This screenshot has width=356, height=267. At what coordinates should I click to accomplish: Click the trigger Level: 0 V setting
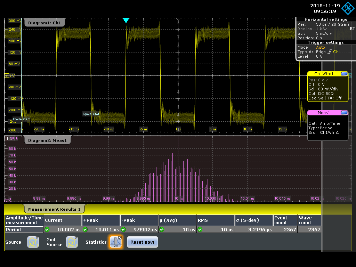[310, 56]
